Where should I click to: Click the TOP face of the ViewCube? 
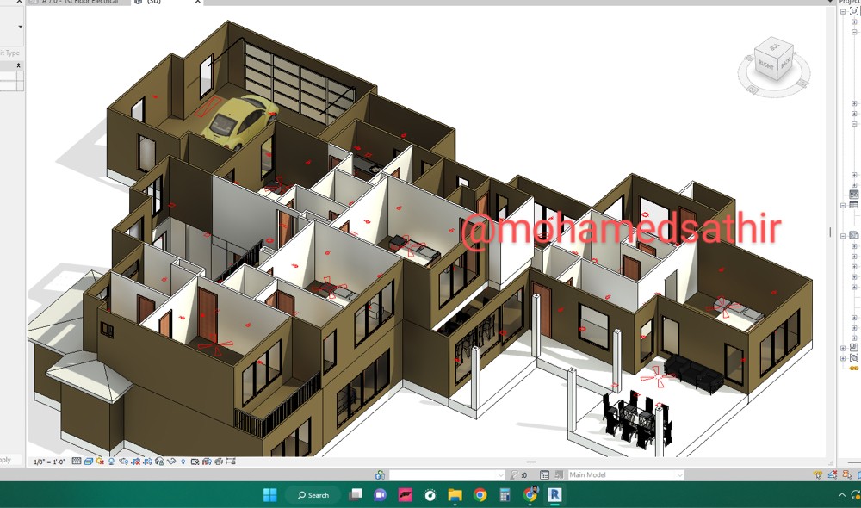[x=774, y=46]
